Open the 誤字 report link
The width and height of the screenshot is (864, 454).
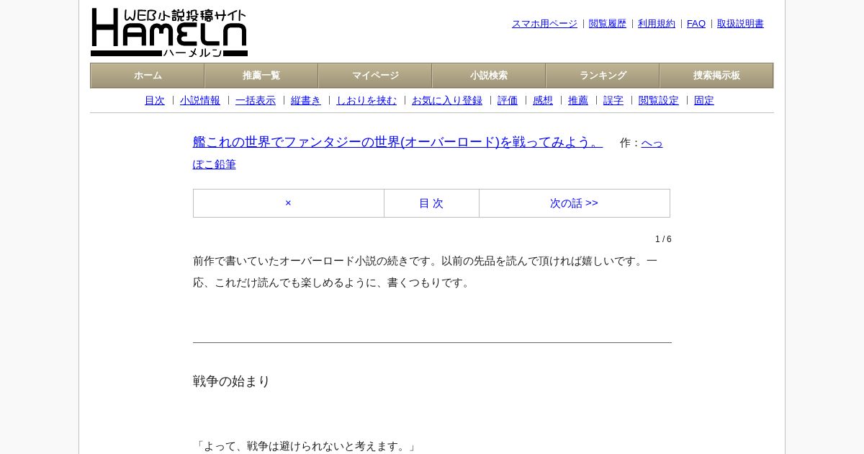(613, 101)
